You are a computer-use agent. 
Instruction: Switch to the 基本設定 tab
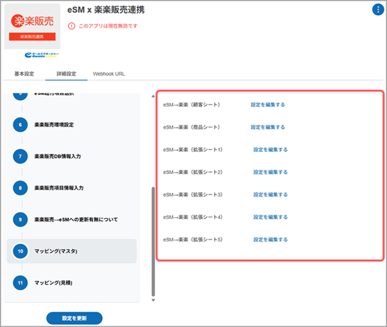coord(24,74)
